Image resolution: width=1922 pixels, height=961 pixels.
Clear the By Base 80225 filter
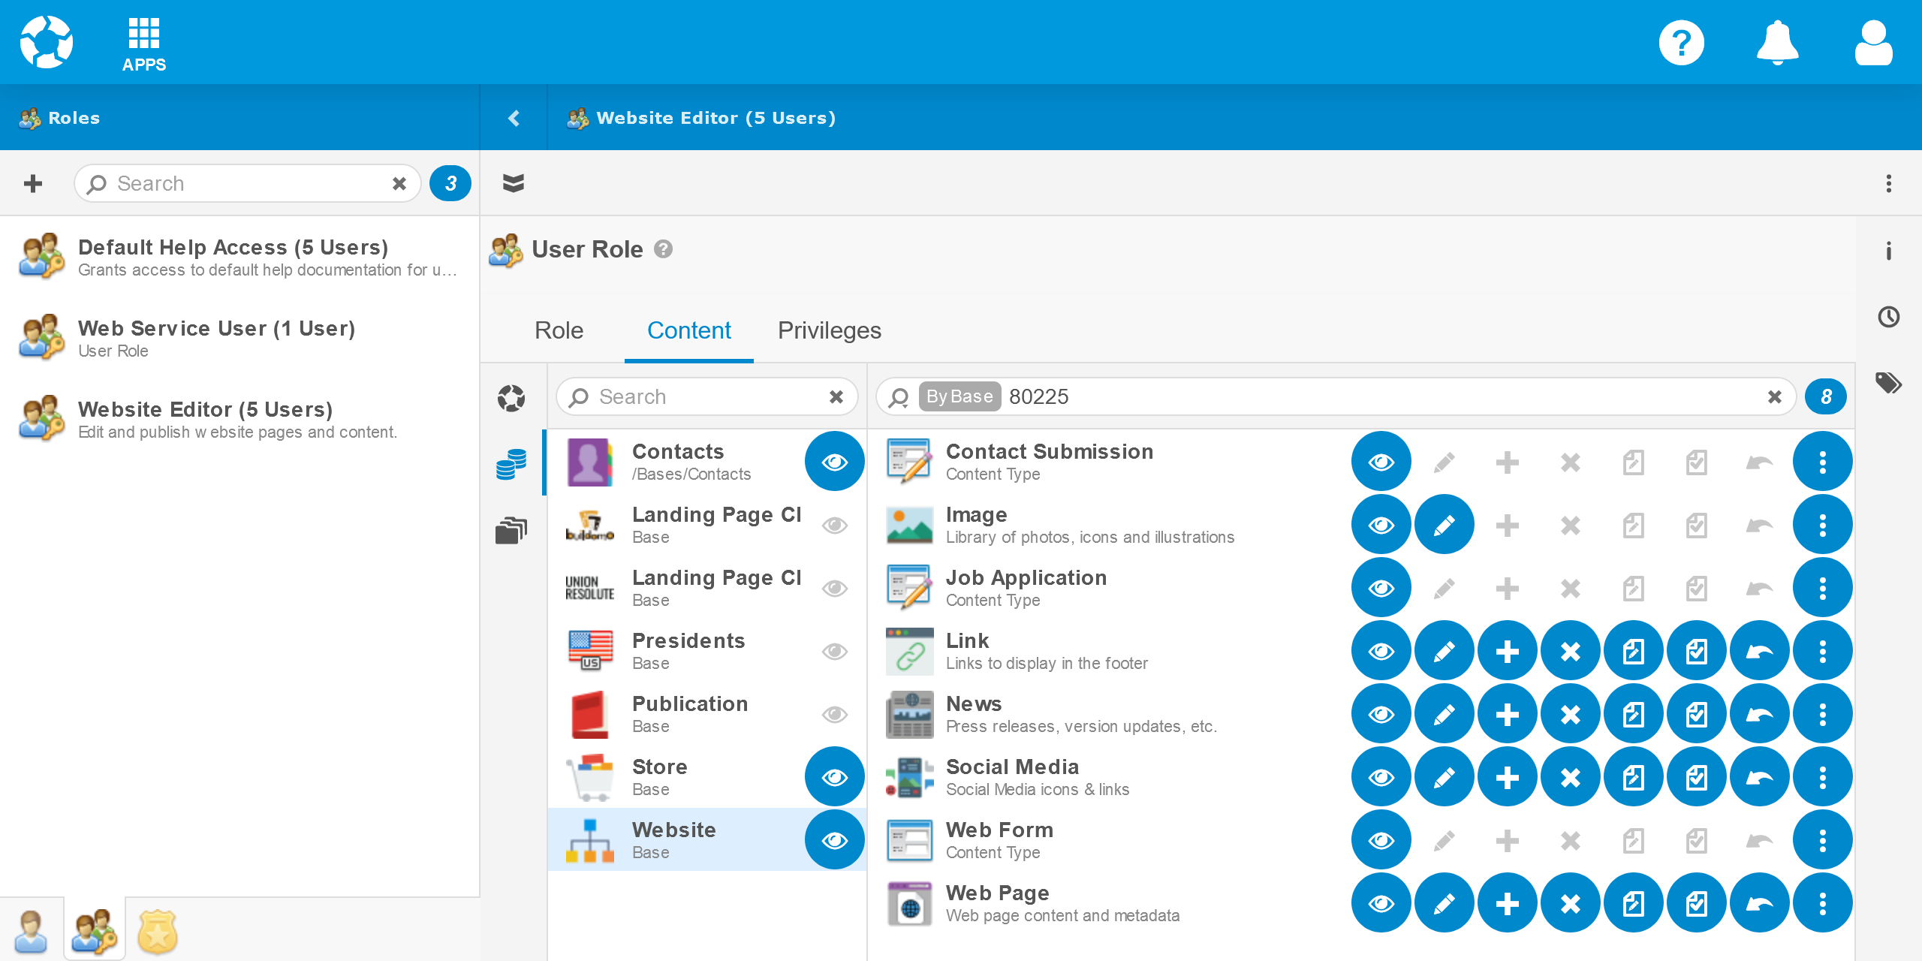pos(1774,396)
